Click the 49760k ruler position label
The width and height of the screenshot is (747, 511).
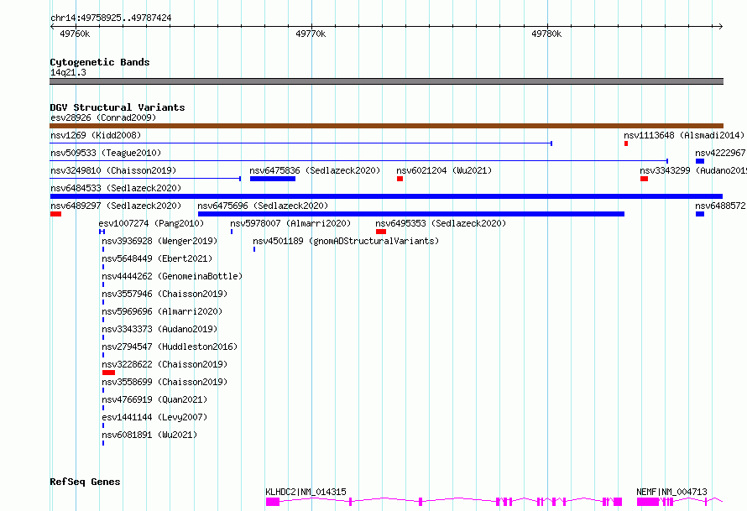(x=75, y=34)
